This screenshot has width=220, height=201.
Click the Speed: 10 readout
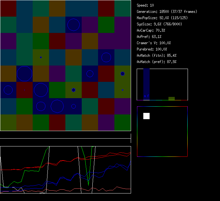[146, 5]
